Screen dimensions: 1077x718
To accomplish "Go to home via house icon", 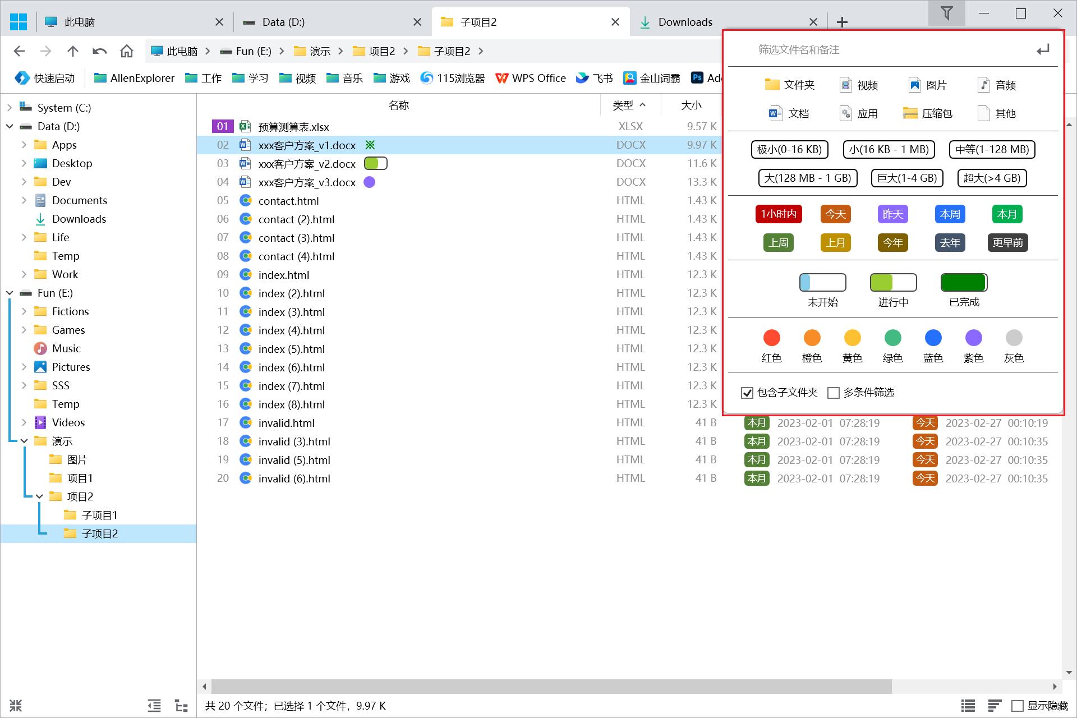I will click(x=127, y=52).
